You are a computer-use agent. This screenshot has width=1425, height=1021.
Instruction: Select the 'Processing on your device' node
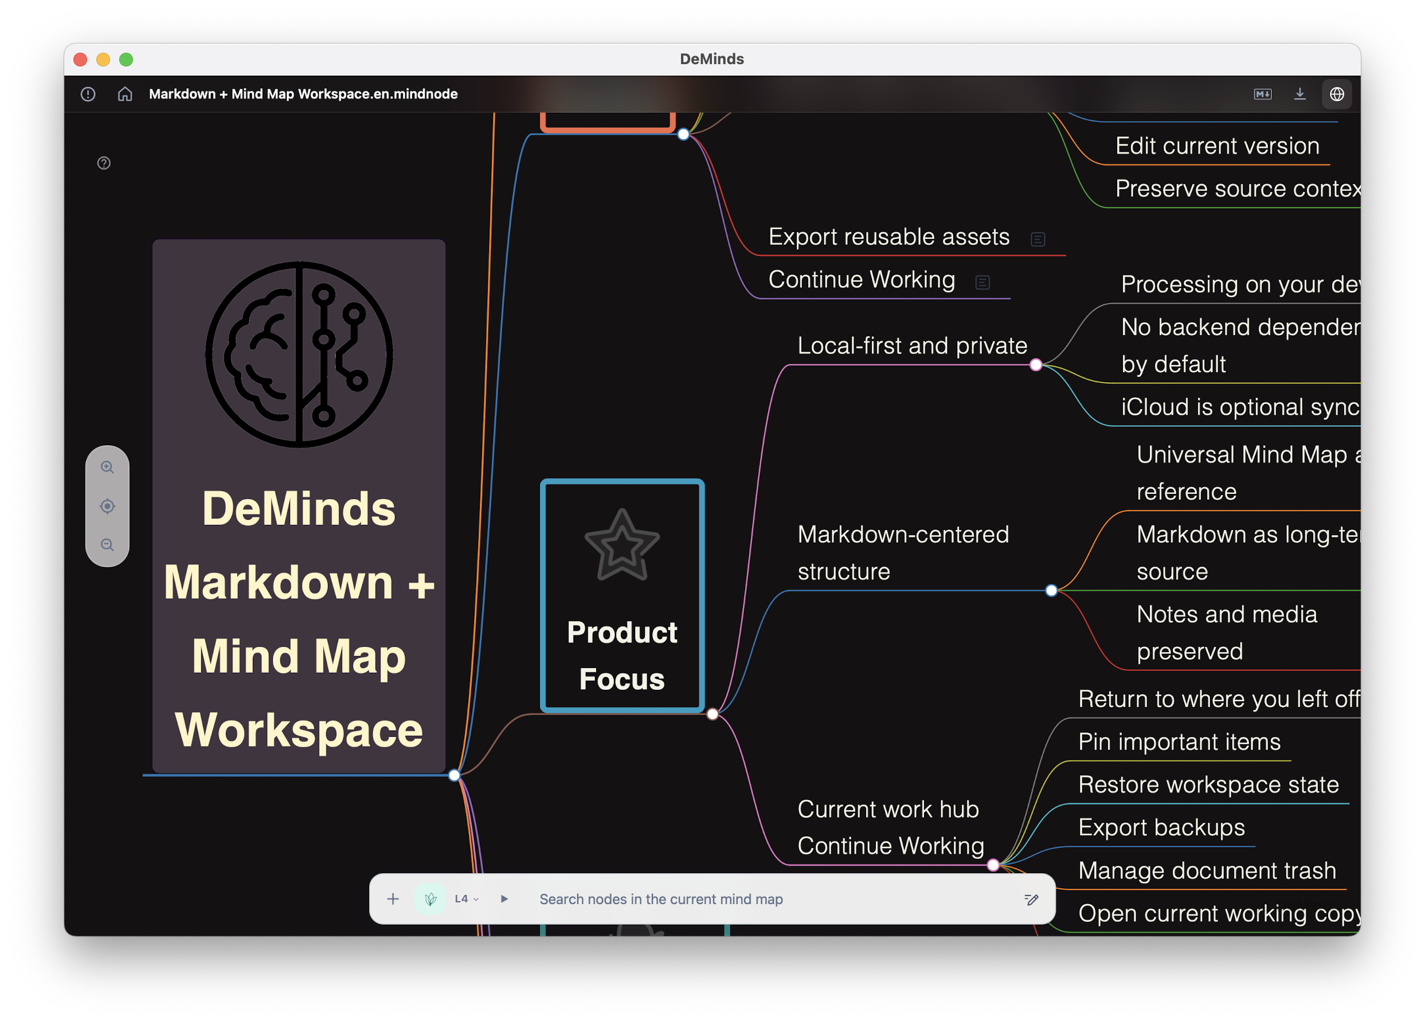pos(1240,284)
